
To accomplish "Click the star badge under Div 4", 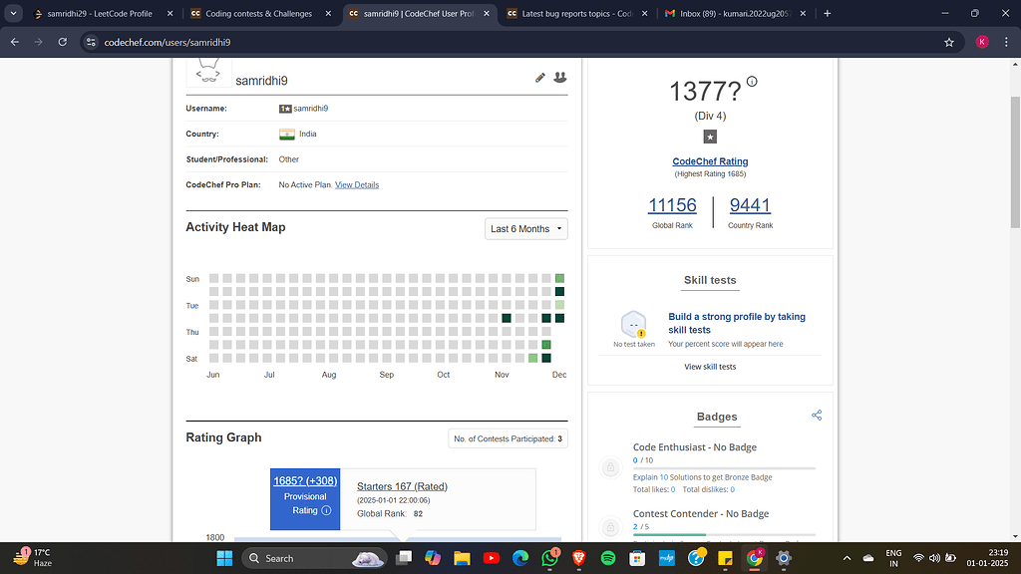I will click(x=710, y=137).
